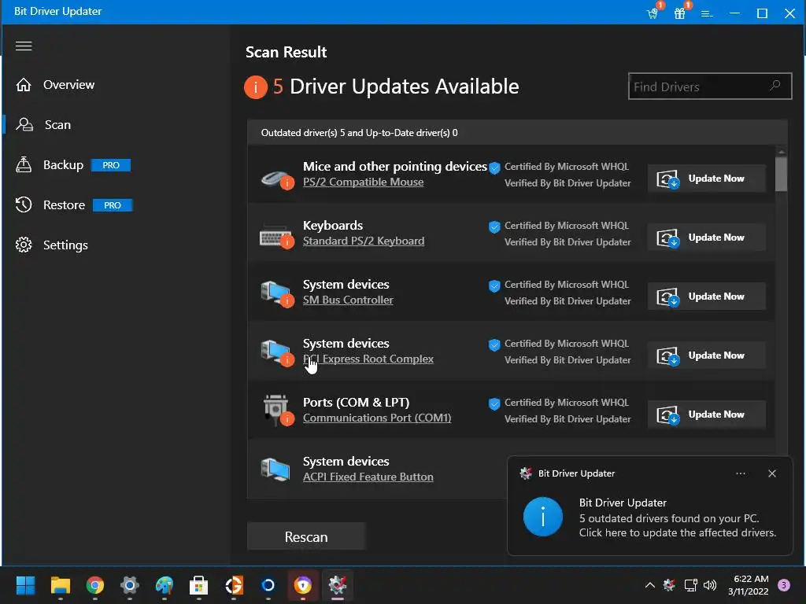Viewport: 806px width, 604px height.
Task: Open ACPI Fixed Feature Button link
Action: click(x=368, y=477)
